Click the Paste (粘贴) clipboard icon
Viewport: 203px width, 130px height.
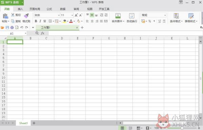click(x=5, y=16)
